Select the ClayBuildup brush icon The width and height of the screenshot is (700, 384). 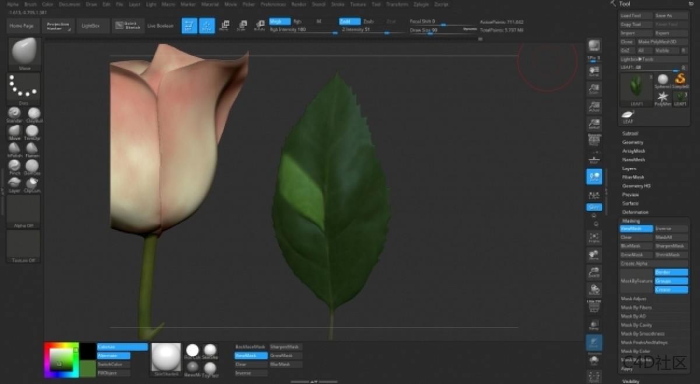(x=34, y=114)
